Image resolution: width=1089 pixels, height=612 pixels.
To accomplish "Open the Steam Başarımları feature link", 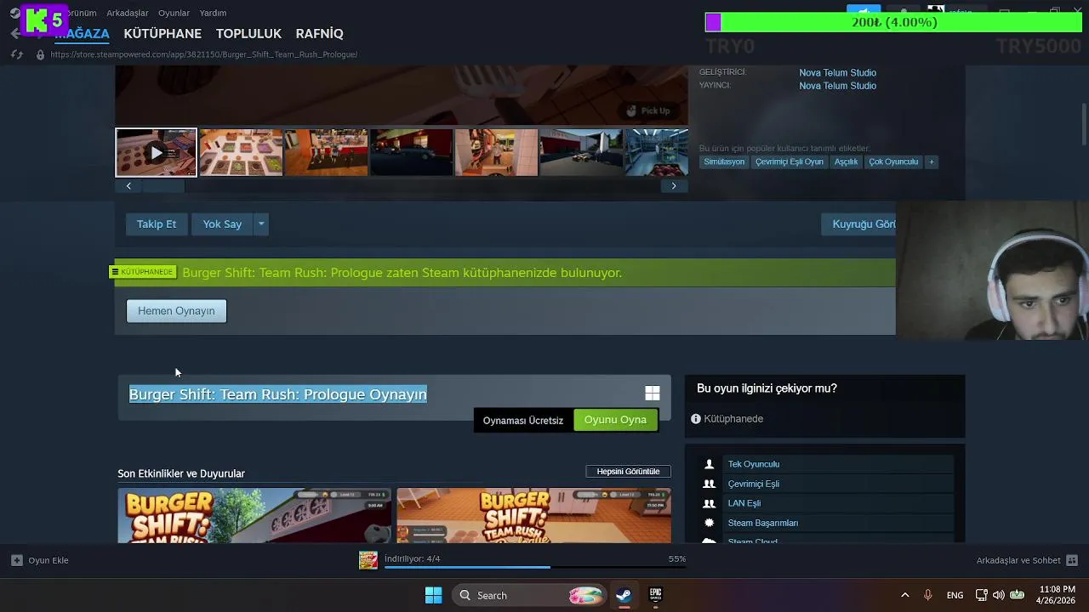I will point(763,523).
